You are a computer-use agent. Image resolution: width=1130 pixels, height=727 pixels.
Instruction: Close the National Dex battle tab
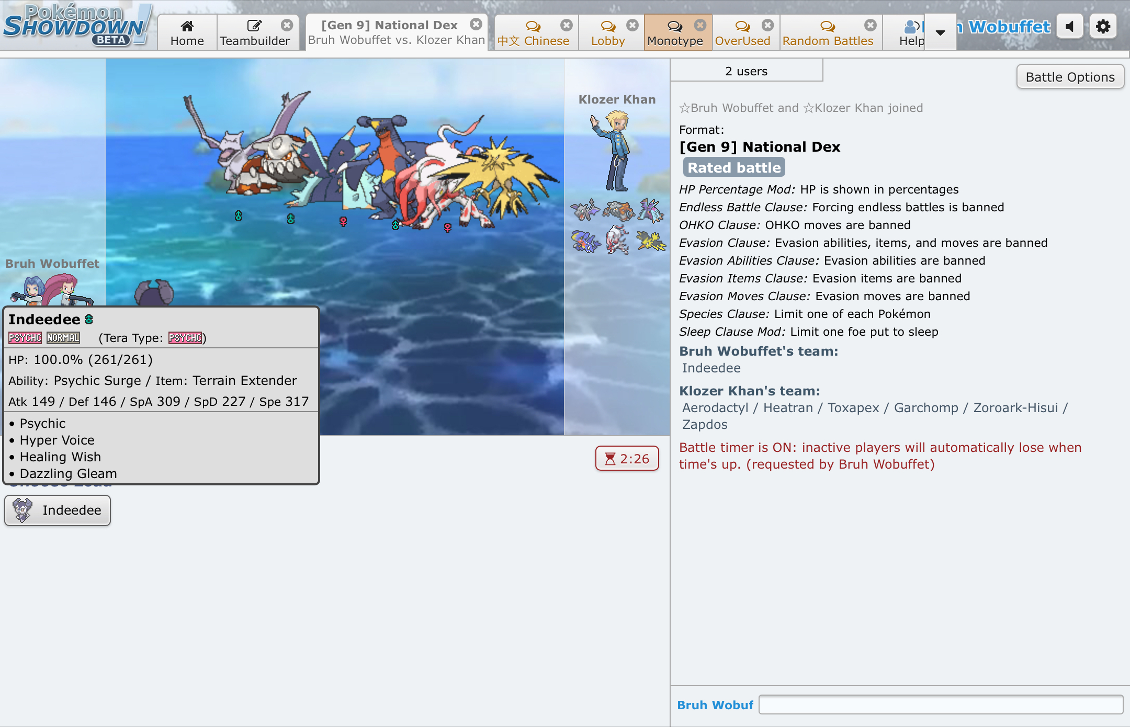[x=476, y=24]
